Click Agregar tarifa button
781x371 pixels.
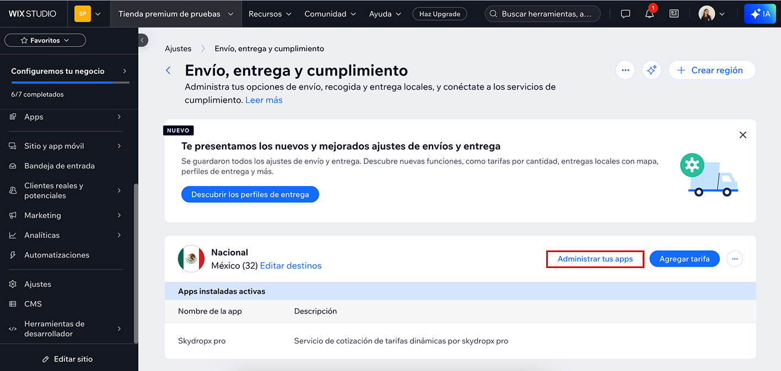(685, 259)
